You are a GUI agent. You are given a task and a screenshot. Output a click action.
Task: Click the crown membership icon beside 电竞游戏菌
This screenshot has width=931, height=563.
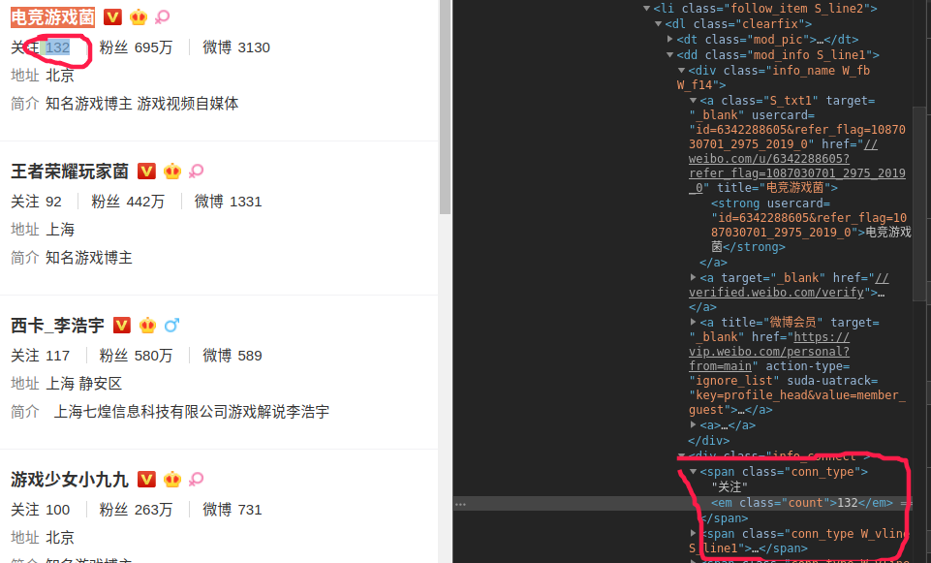point(139,17)
